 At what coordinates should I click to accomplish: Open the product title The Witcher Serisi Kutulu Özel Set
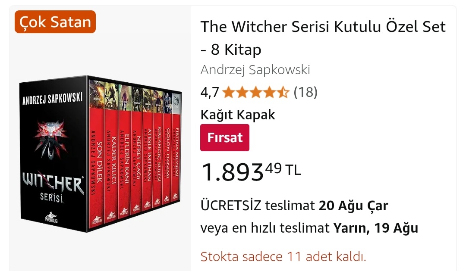(x=323, y=37)
